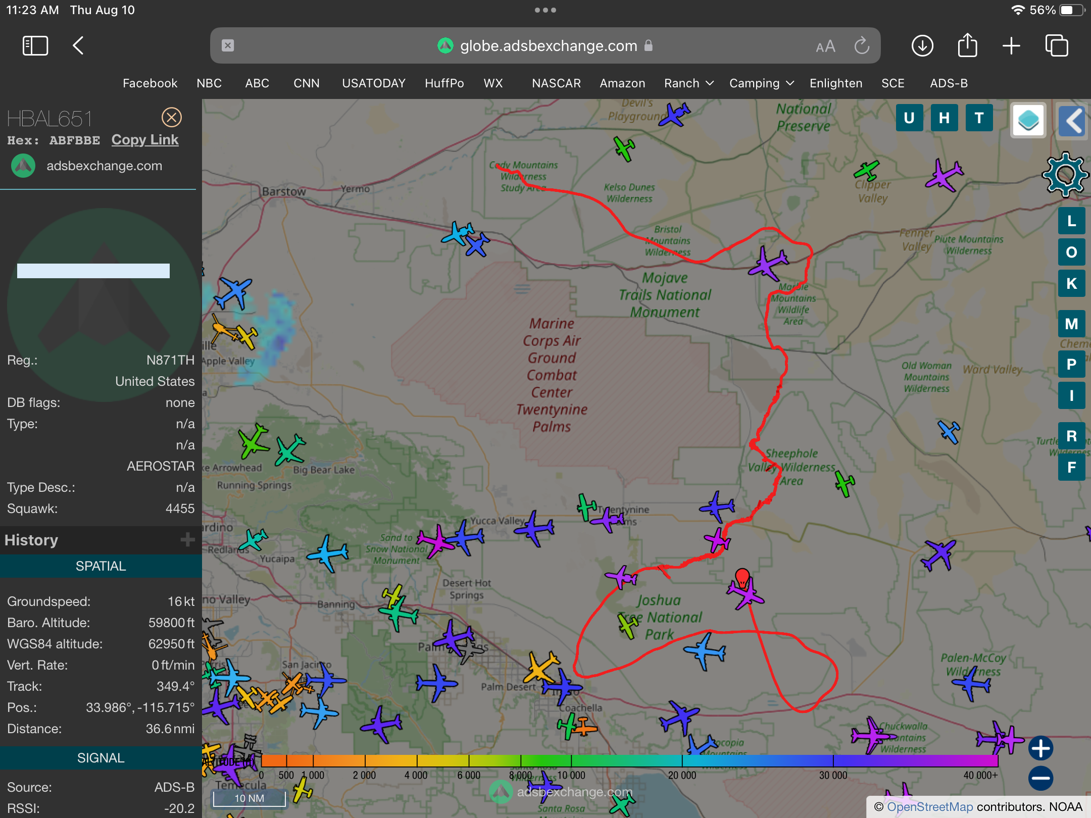This screenshot has height=818, width=1091.
Task: Toggle the R map option
Action: (x=1071, y=436)
